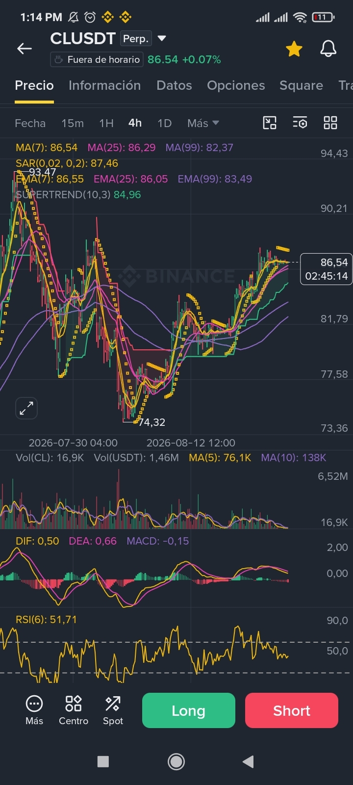Open the Square tab
Image resolution: width=353 pixels, height=785 pixels.
(301, 85)
